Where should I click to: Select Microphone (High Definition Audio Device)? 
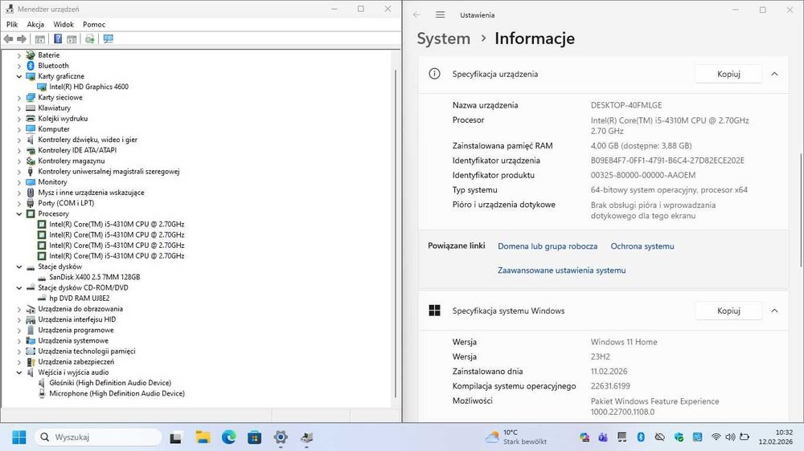point(117,394)
